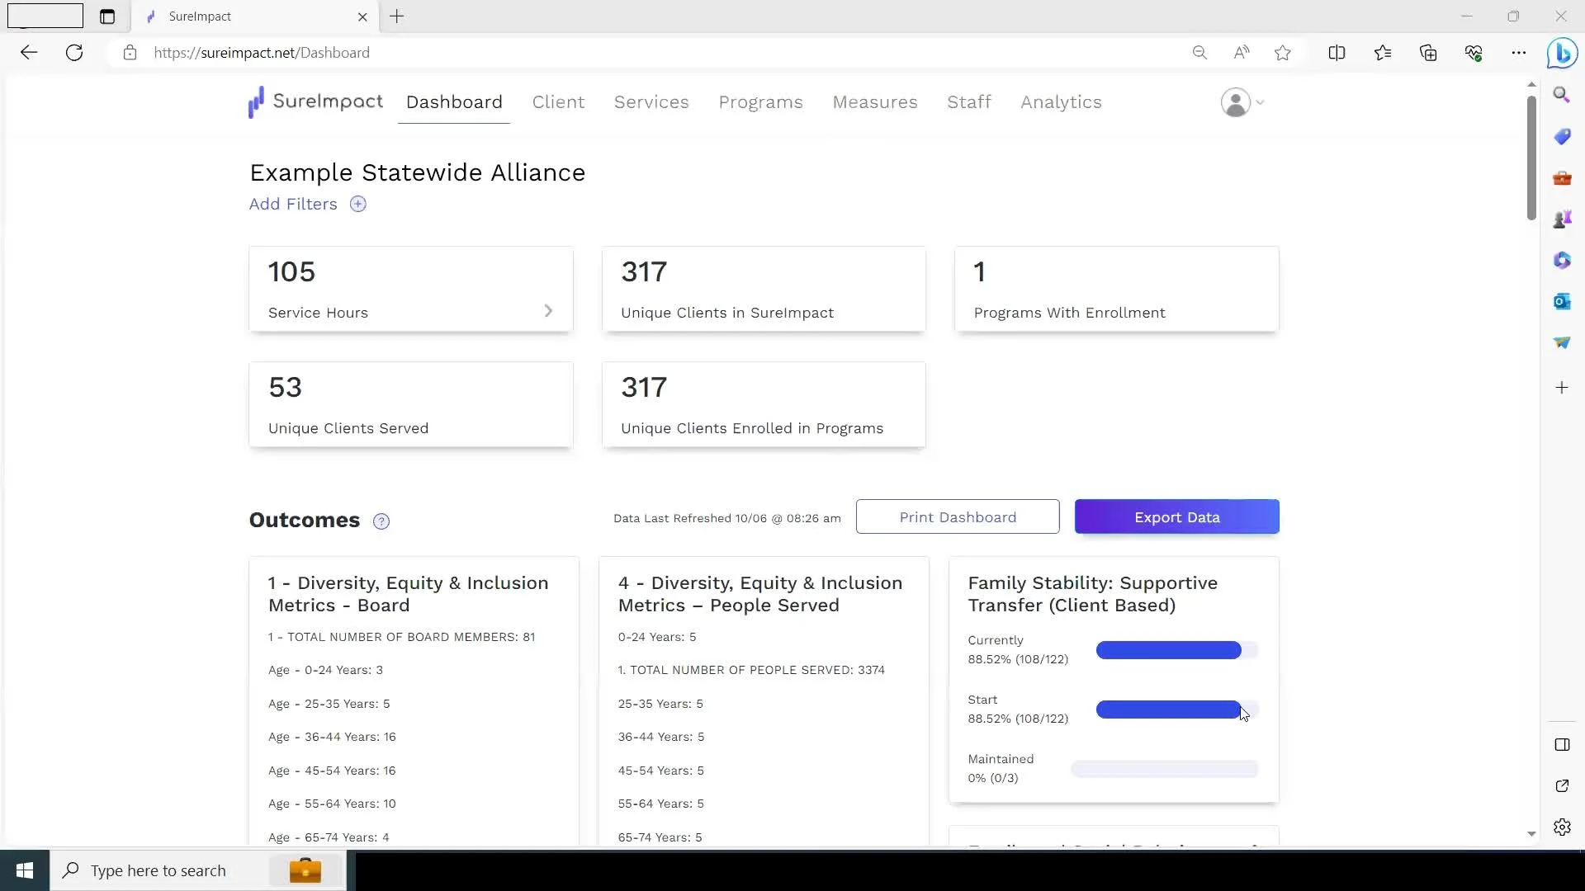Image resolution: width=1585 pixels, height=891 pixels.
Task: Click the Add Filters link
Action: (293, 205)
